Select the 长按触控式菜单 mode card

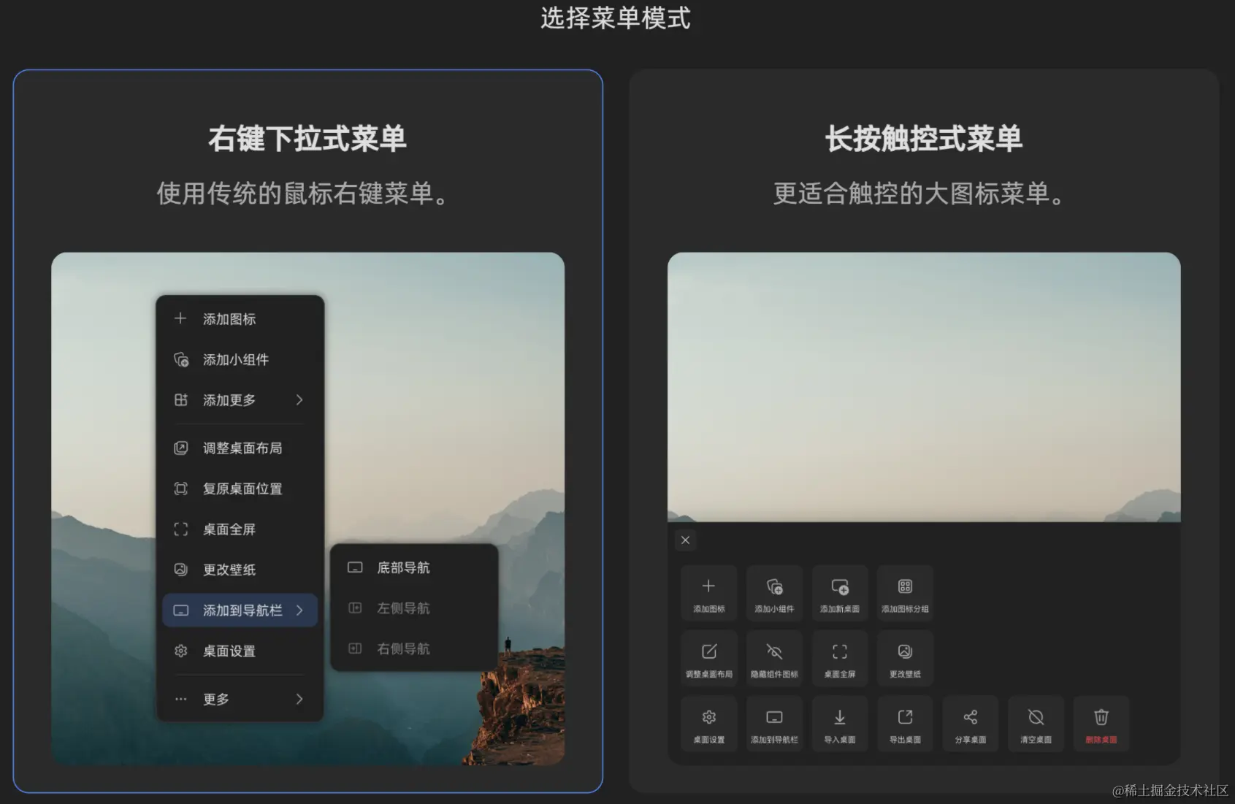coord(924,431)
